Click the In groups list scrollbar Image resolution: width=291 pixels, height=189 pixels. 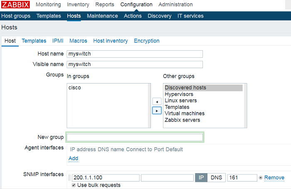click(149, 106)
